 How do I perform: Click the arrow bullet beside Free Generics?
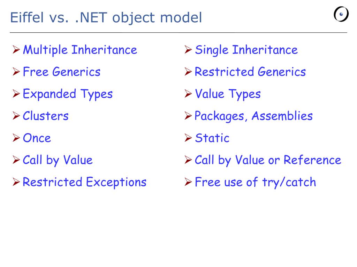16,72
